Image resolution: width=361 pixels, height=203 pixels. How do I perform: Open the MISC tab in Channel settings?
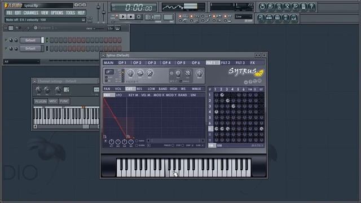[53, 101]
